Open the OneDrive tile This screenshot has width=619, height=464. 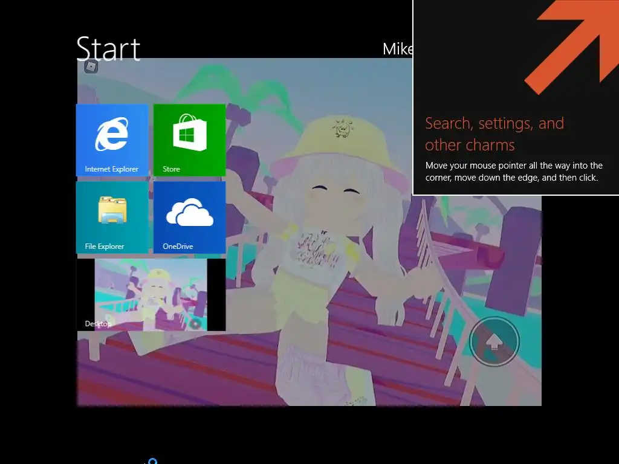click(x=189, y=217)
